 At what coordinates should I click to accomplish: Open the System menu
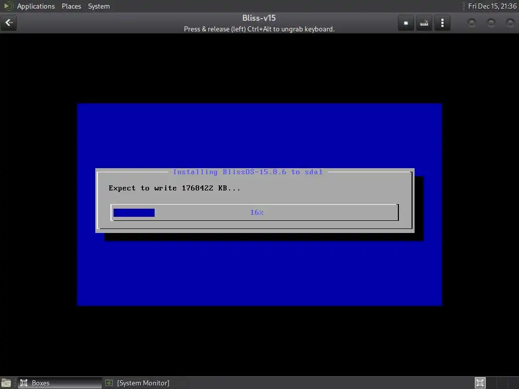click(x=99, y=6)
